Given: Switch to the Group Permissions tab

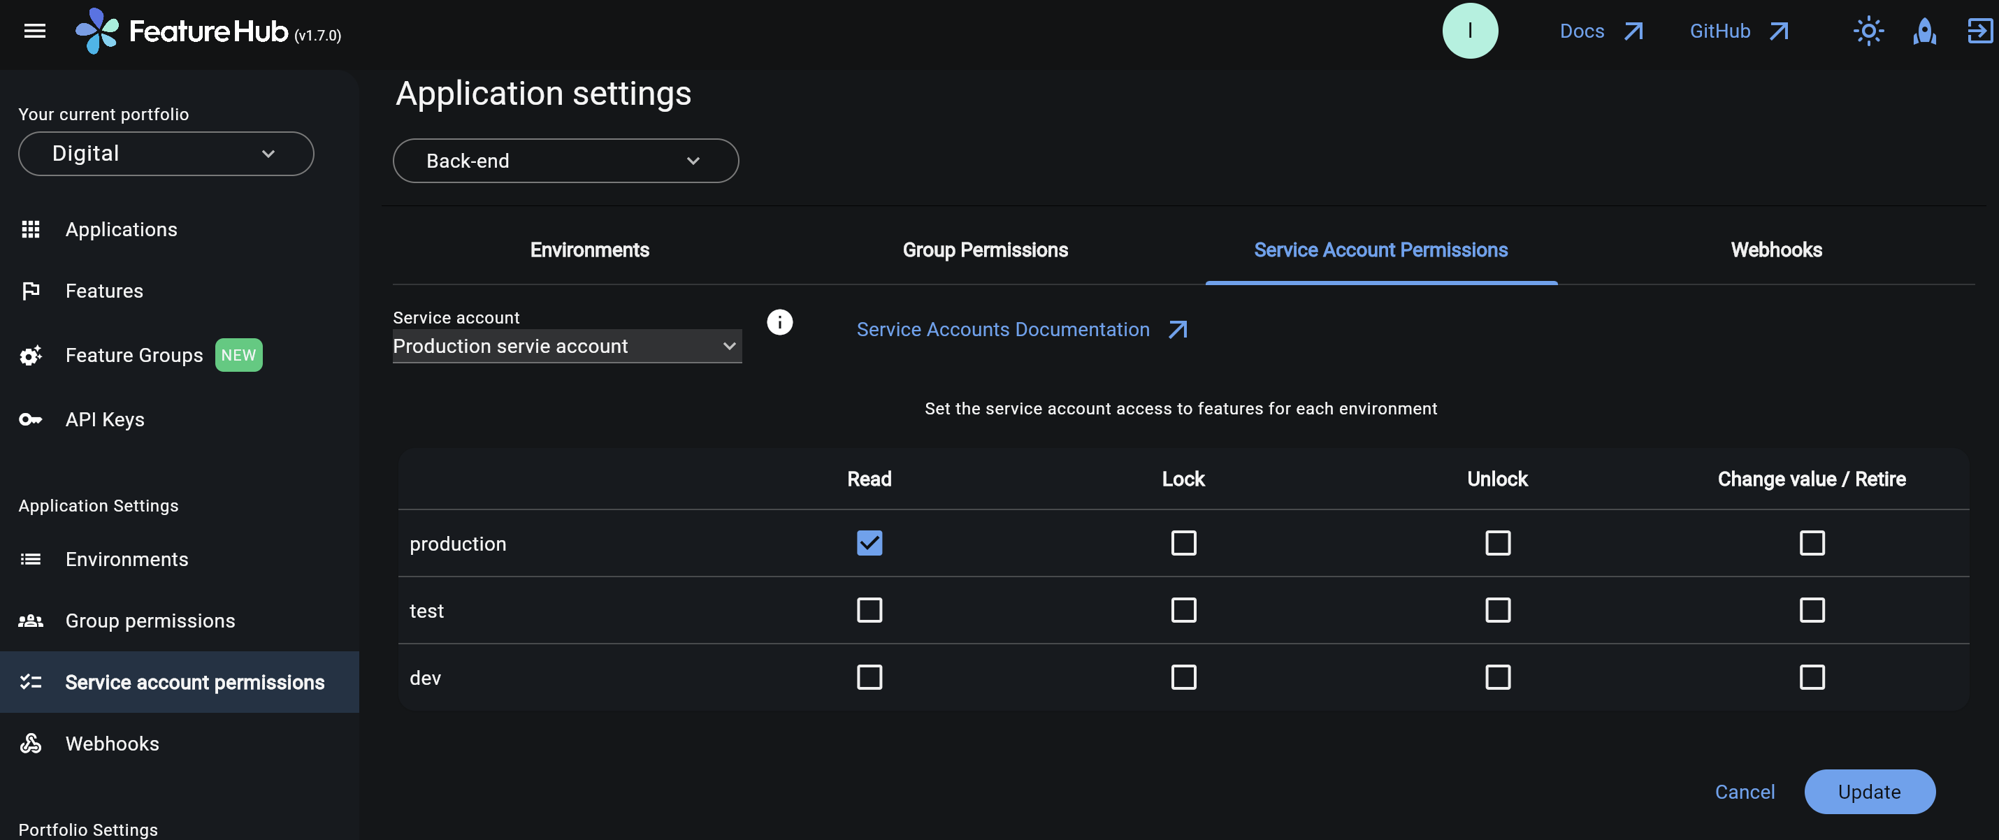Looking at the screenshot, I should [x=985, y=249].
